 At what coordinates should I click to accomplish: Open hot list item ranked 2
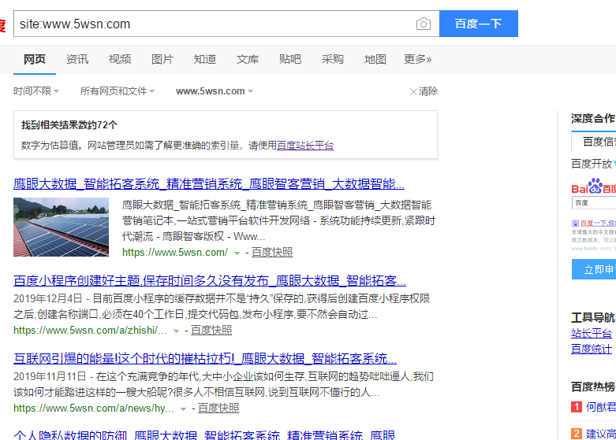coord(601,434)
